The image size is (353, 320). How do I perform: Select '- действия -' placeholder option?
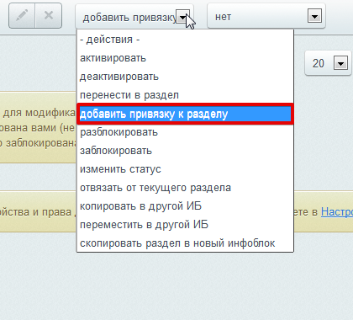(185, 40)
